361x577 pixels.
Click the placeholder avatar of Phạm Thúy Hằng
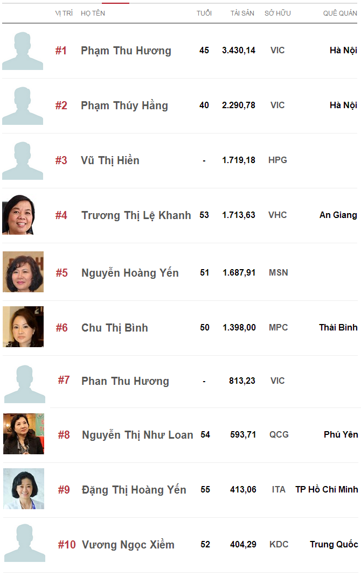(23, 105)
